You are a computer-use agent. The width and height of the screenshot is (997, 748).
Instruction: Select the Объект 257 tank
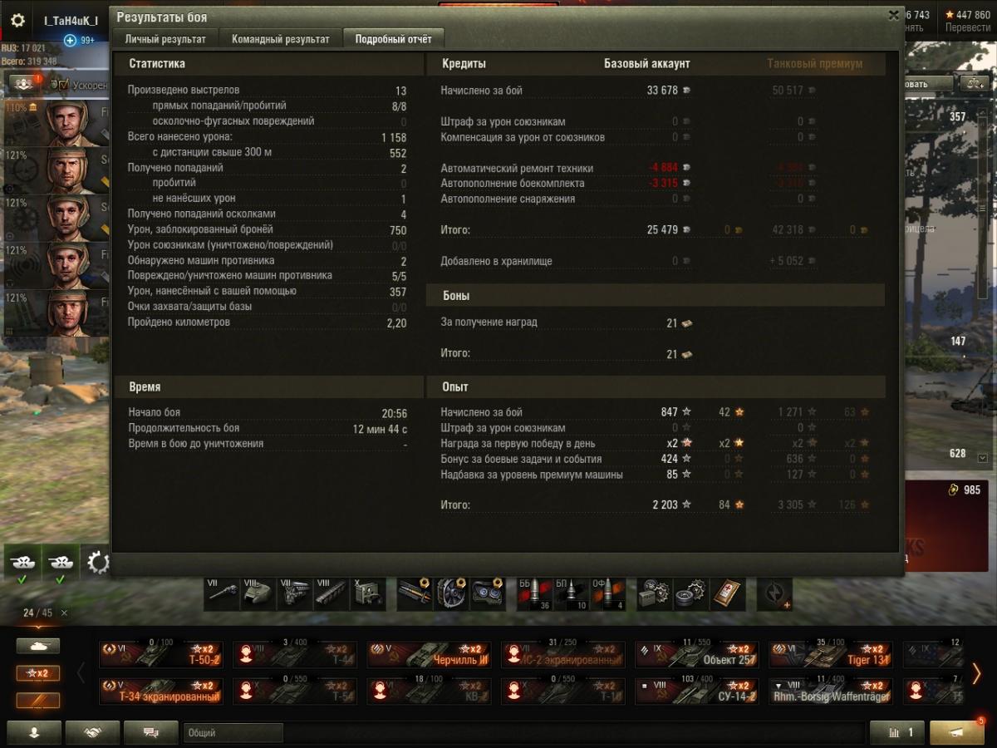(696, 654)
